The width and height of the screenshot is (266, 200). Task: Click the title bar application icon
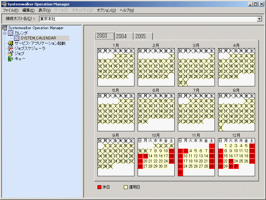tap(4, 4)
